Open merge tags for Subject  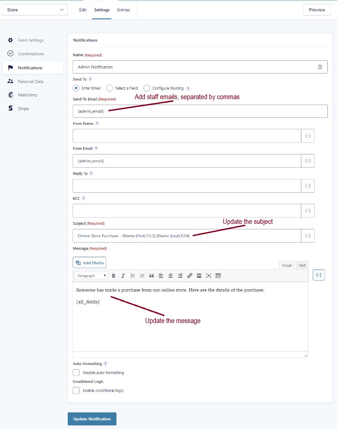coord(308,236)
